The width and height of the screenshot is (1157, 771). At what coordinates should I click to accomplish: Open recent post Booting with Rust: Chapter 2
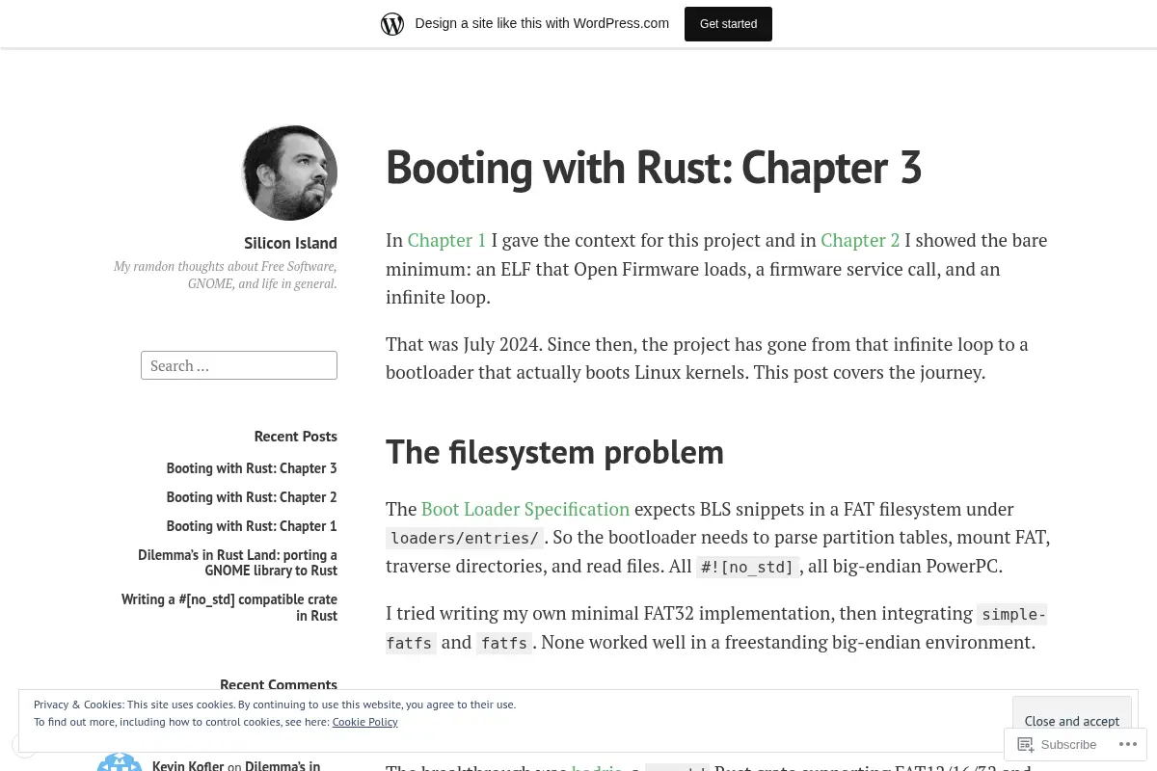click(252, 497)
